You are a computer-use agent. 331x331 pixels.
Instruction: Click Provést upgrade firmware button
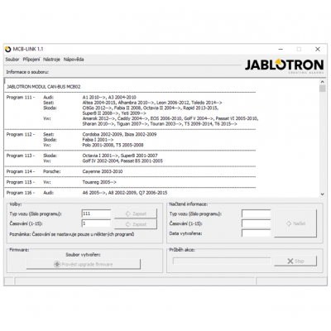84,264
